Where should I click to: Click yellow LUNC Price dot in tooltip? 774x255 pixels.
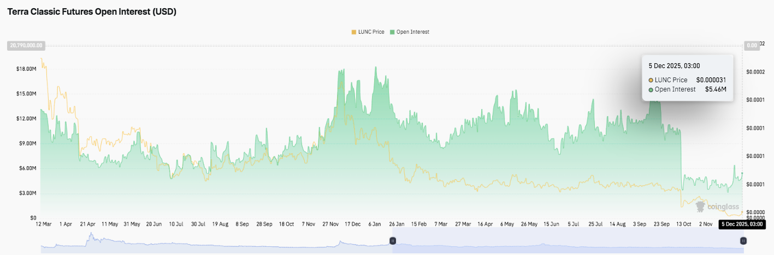pos(651,80)
